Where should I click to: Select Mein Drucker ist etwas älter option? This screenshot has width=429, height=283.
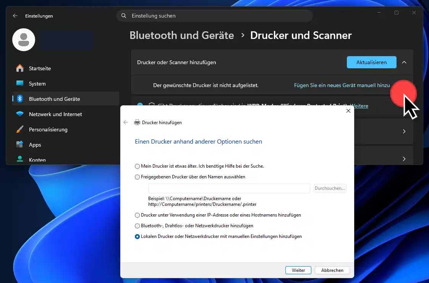(x=199, y=166)
